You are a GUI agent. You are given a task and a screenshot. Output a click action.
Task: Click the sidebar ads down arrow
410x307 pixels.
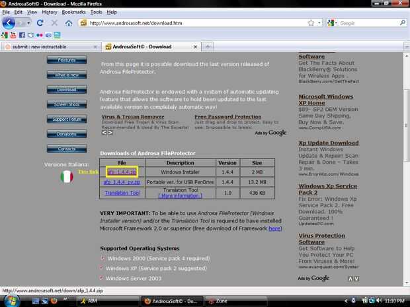(356, 279)
